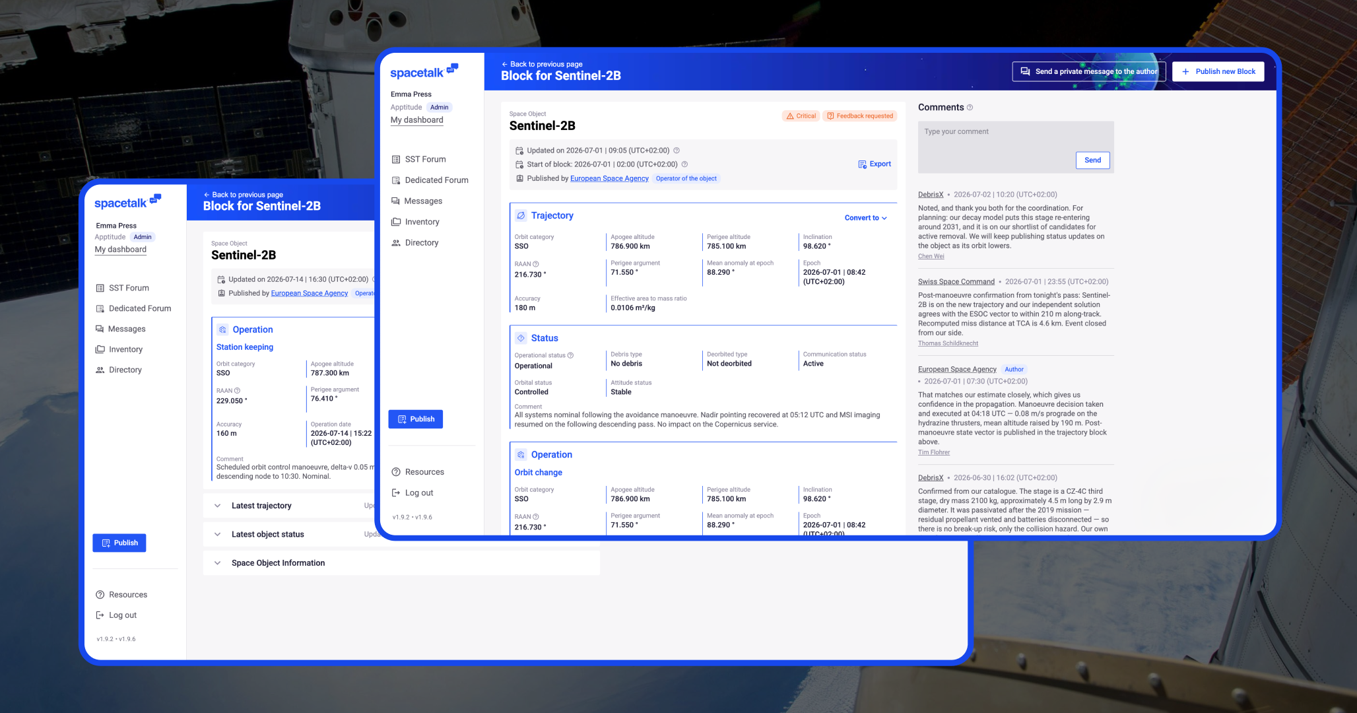
Task: Click info icon beside RAAN in Trajectory
Action: pyautogui.click(x=536, y=264)
